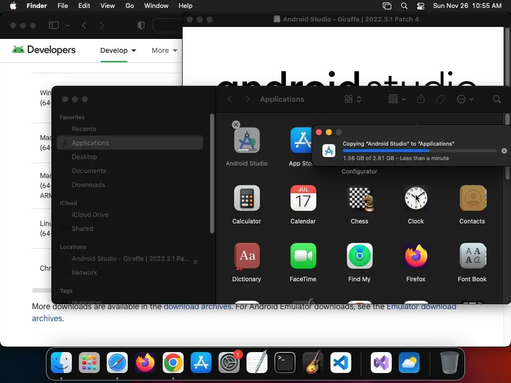Click the Finder sidebar vertical scrollbar
This screenshot has height=383, width=511.
212,174
